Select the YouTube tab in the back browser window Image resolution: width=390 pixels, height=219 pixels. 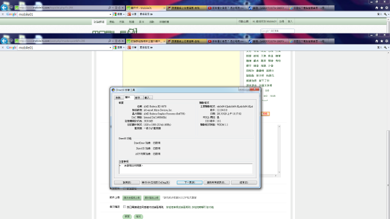click(x=227, y=8)
